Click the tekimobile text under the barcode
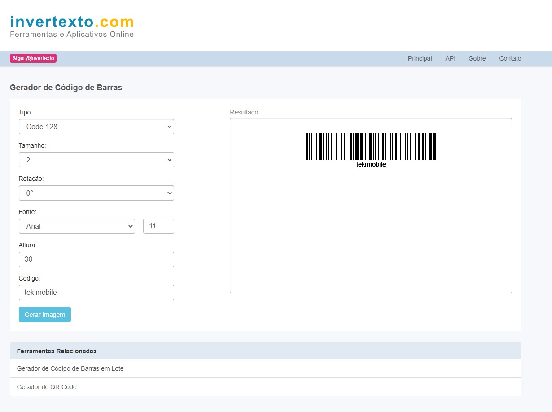 click(x=371, y=164)
